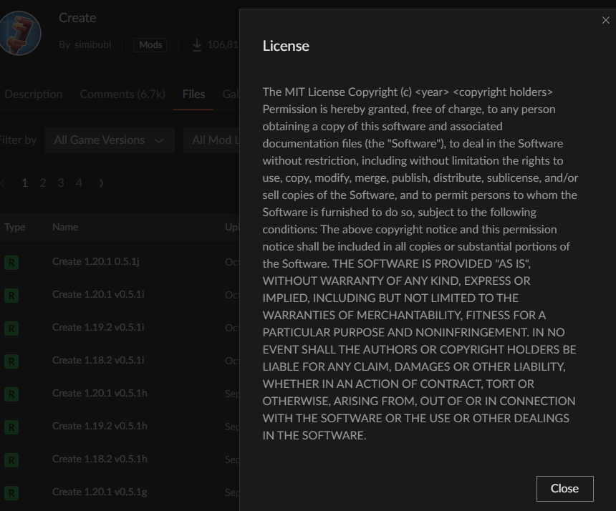
Task: Open the Comments (6.7k) tab
Action: [x=122, y=94]
